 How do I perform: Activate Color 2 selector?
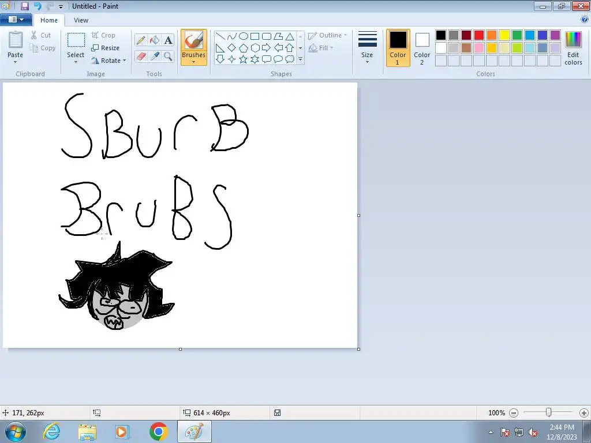(x=422, y=47)
